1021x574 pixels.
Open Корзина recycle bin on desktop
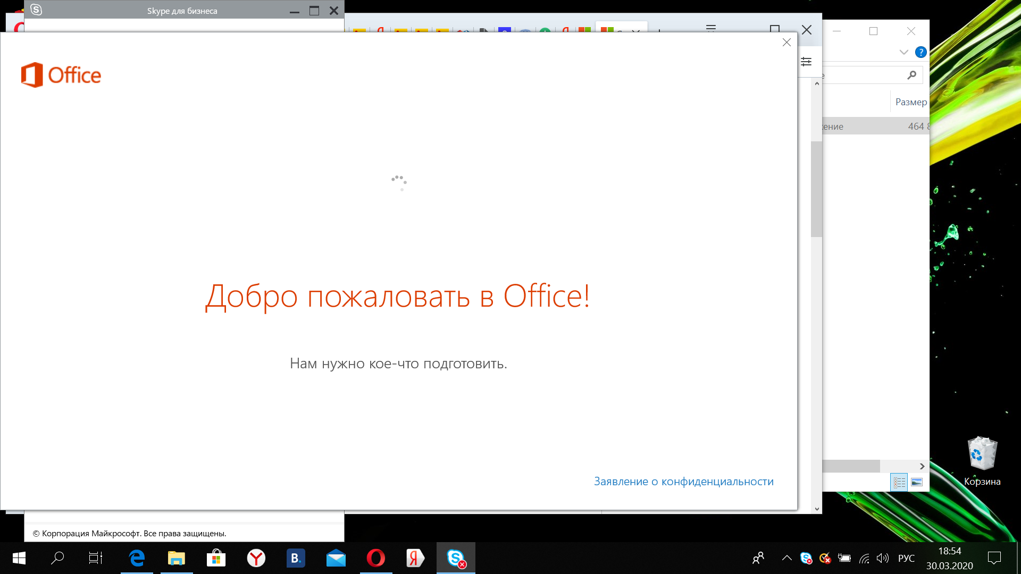coord(982,461)
